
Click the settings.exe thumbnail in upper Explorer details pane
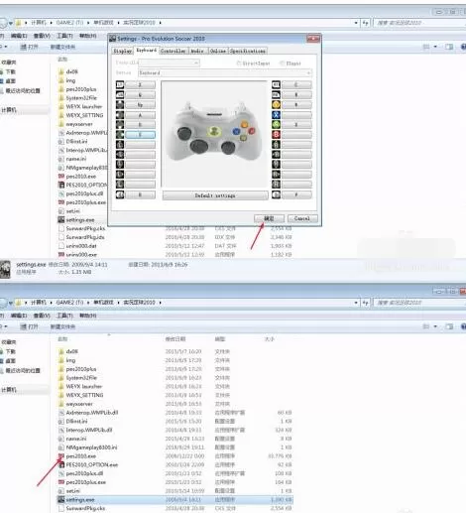[x=5, y=269]
